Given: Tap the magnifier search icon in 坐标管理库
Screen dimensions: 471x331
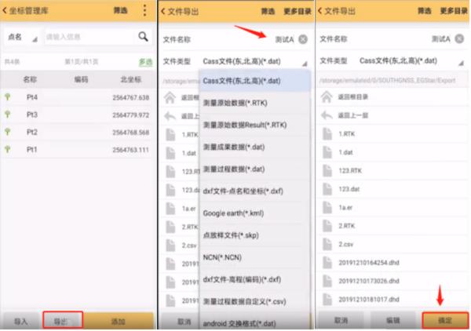Looking at the screenshot, I should point(144,37).
